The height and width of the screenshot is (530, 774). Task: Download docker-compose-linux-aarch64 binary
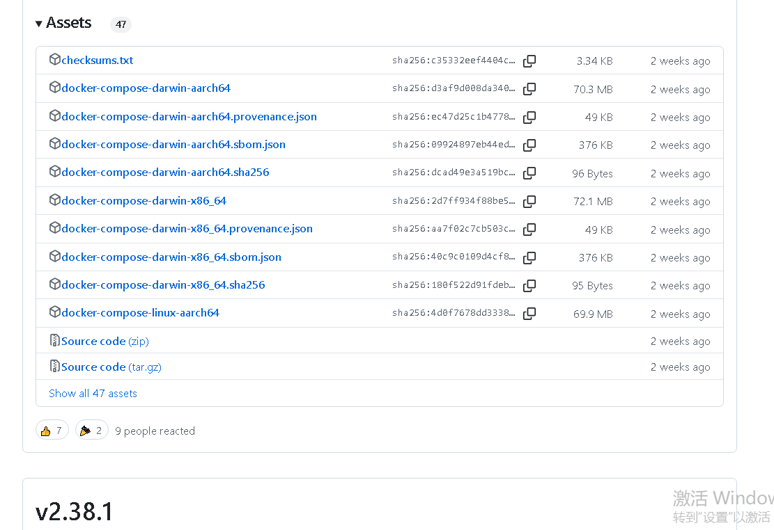140,313
